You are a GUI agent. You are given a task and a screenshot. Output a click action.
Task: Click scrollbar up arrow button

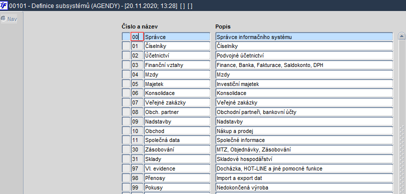pyautogui.click(x=401, y=36)
